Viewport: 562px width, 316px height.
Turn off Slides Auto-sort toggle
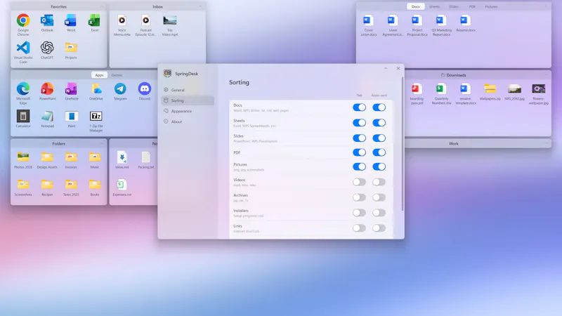point(379,138)
